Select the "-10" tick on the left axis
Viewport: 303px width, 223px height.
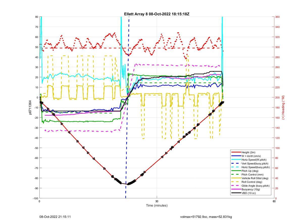[36, 108]
